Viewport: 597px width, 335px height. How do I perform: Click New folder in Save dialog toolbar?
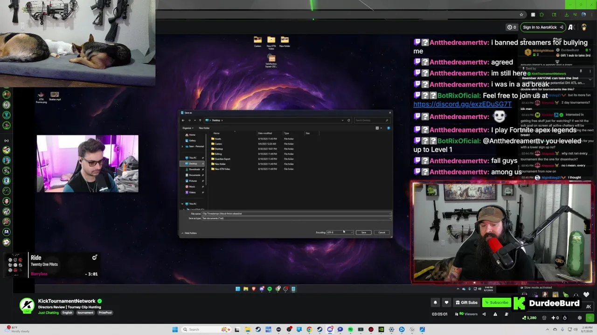tap(204, 128)
